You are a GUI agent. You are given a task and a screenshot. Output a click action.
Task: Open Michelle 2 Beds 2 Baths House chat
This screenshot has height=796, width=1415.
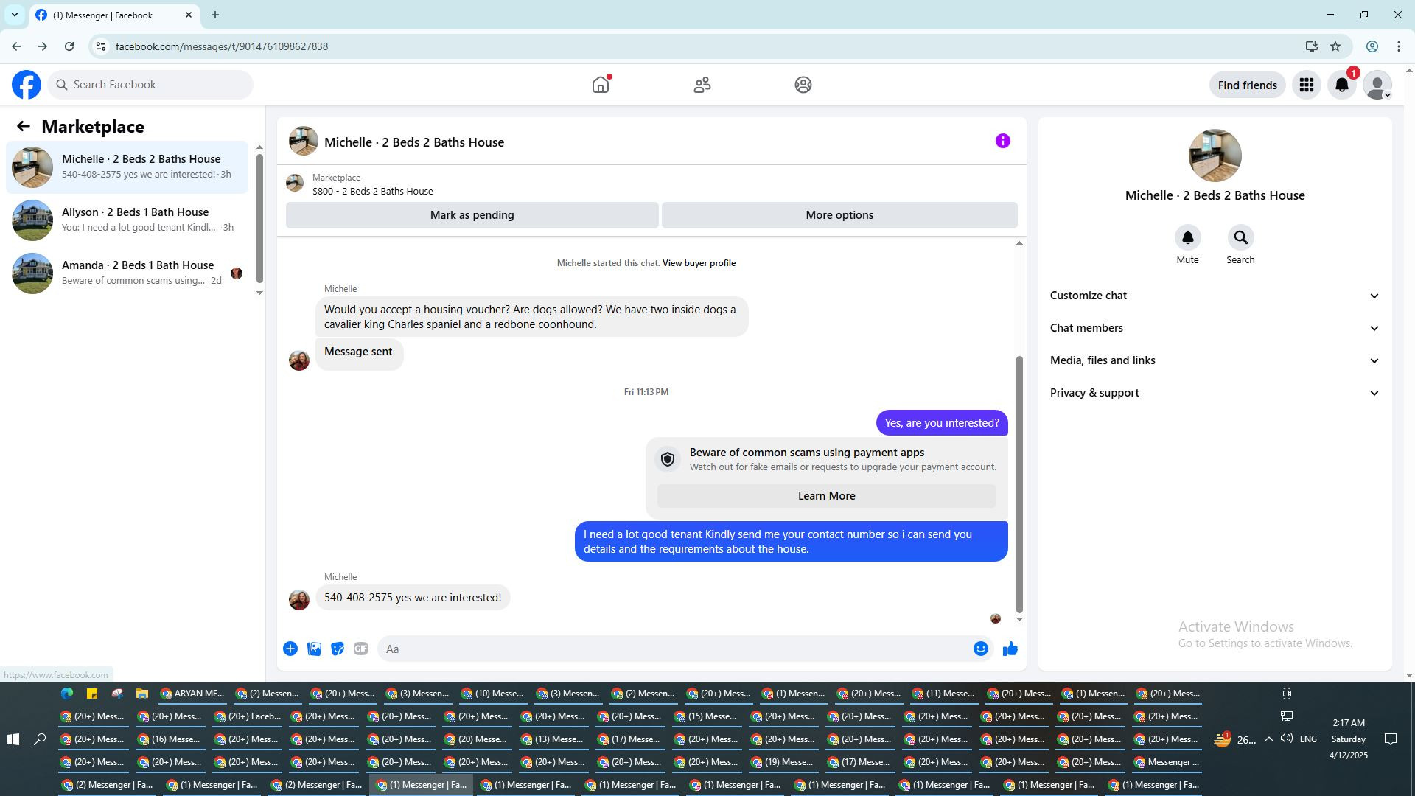(x=127, y=167)
